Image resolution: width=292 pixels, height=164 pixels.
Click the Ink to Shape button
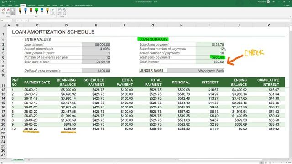tap(60, 11)
